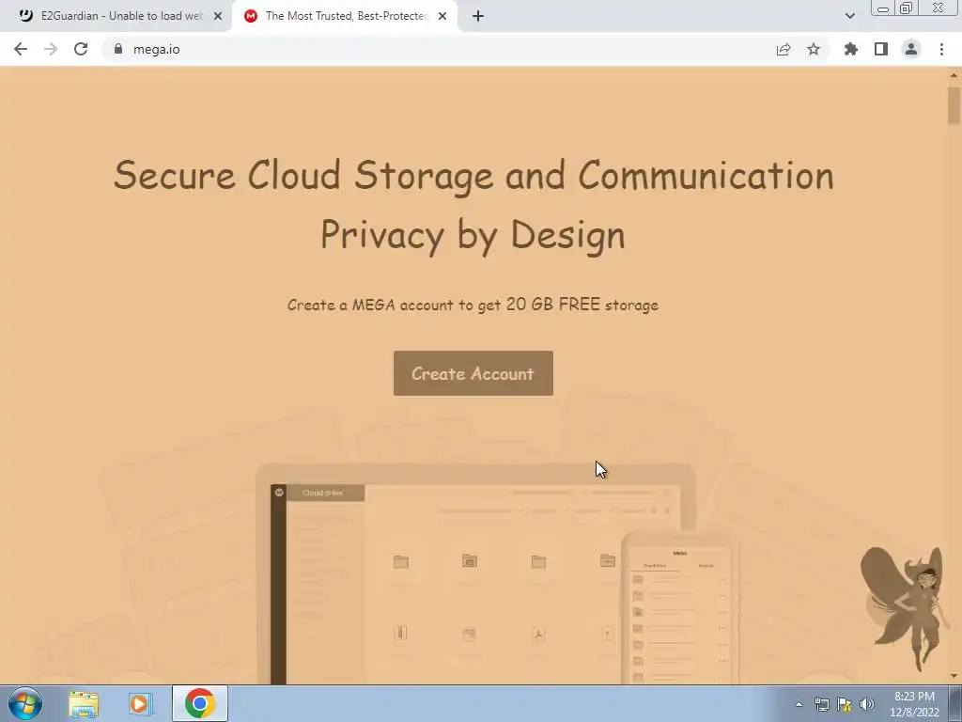
Task: Click MEGA phone mockup image
Action: [x=680, y=608]
